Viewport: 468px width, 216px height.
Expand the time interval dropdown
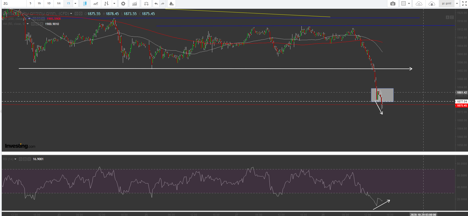pyautogui.click(x=75, y=4)
